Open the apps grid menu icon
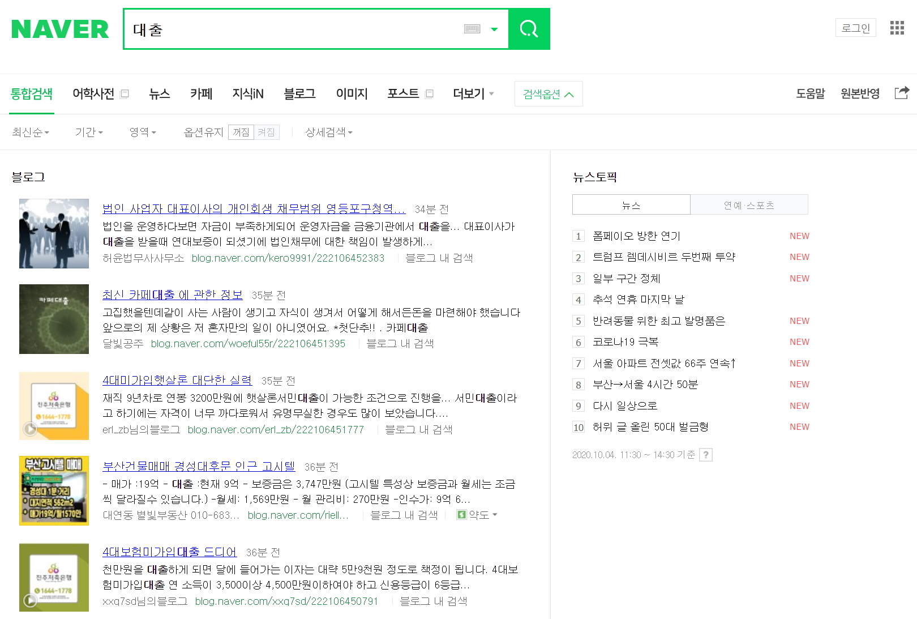 click(897, 28)
